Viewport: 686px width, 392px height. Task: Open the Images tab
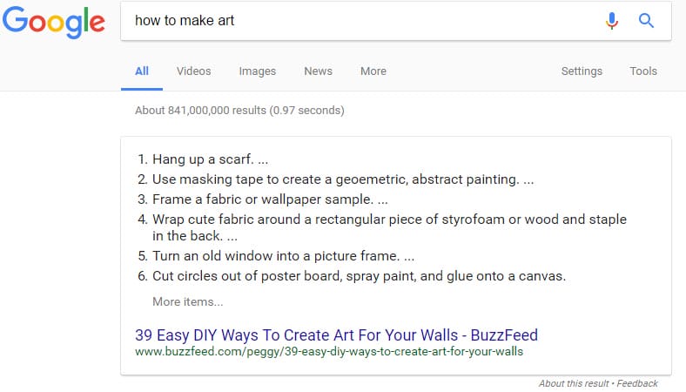pyautogui.click(x=257, y=71)
